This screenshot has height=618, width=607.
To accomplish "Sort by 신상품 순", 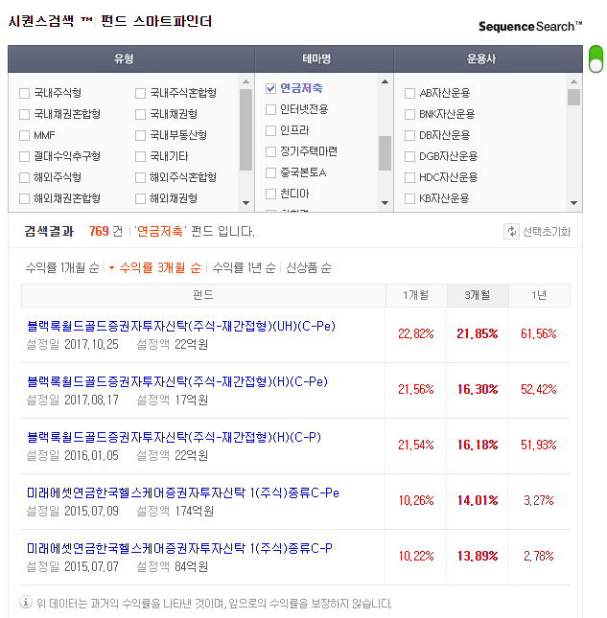I will click(309, 267).
